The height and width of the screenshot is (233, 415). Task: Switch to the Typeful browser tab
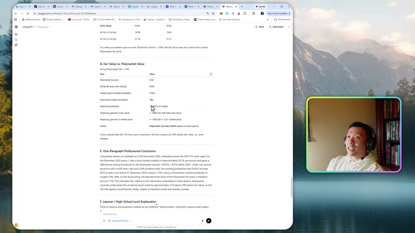coord(135,6)
